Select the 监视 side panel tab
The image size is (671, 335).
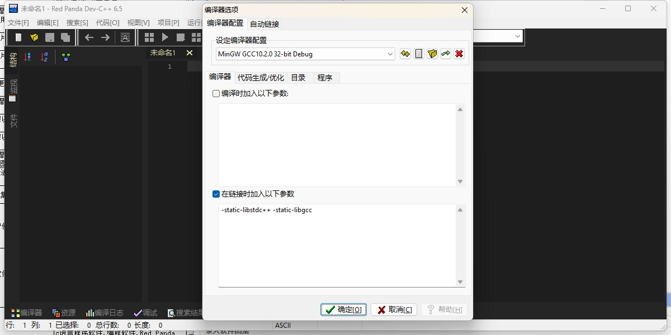click(13, 90)
